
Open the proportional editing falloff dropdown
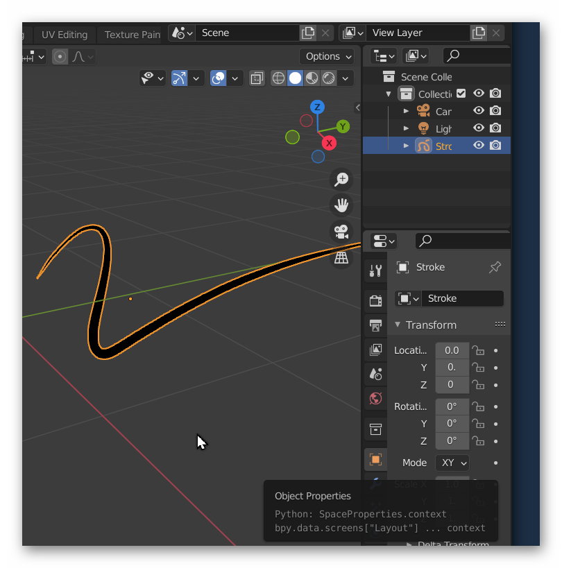point(83,57)
